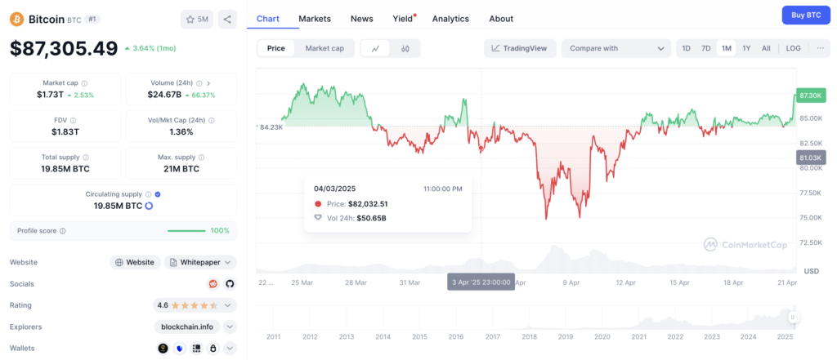837x360 pixels.
Task: Open the Yield tab
Action: pyautogui.click(x=403, y=19)
